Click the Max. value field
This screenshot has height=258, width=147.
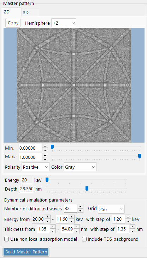tap(30, 157)
